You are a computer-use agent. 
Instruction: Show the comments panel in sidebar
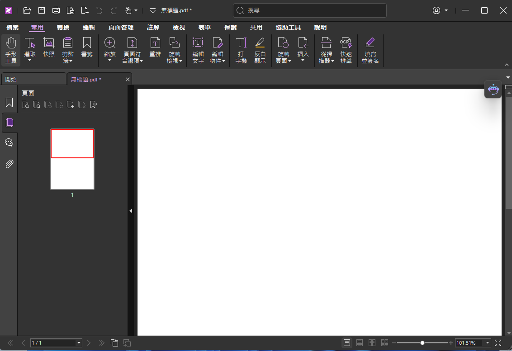(9, 142)
